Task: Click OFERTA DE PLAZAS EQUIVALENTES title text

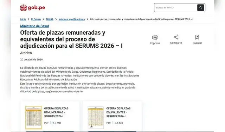Action: click(118, 112)
